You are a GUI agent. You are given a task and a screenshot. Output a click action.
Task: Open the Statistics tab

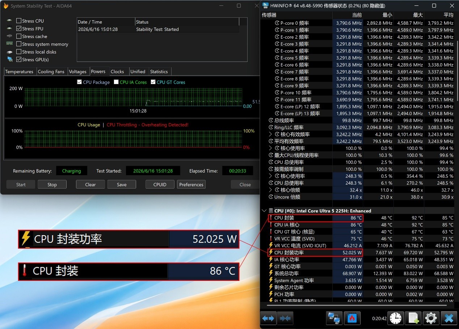[159, 71]
